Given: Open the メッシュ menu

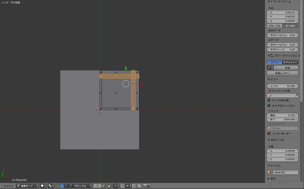Looking at the screenshot, I should pos(8,186).
